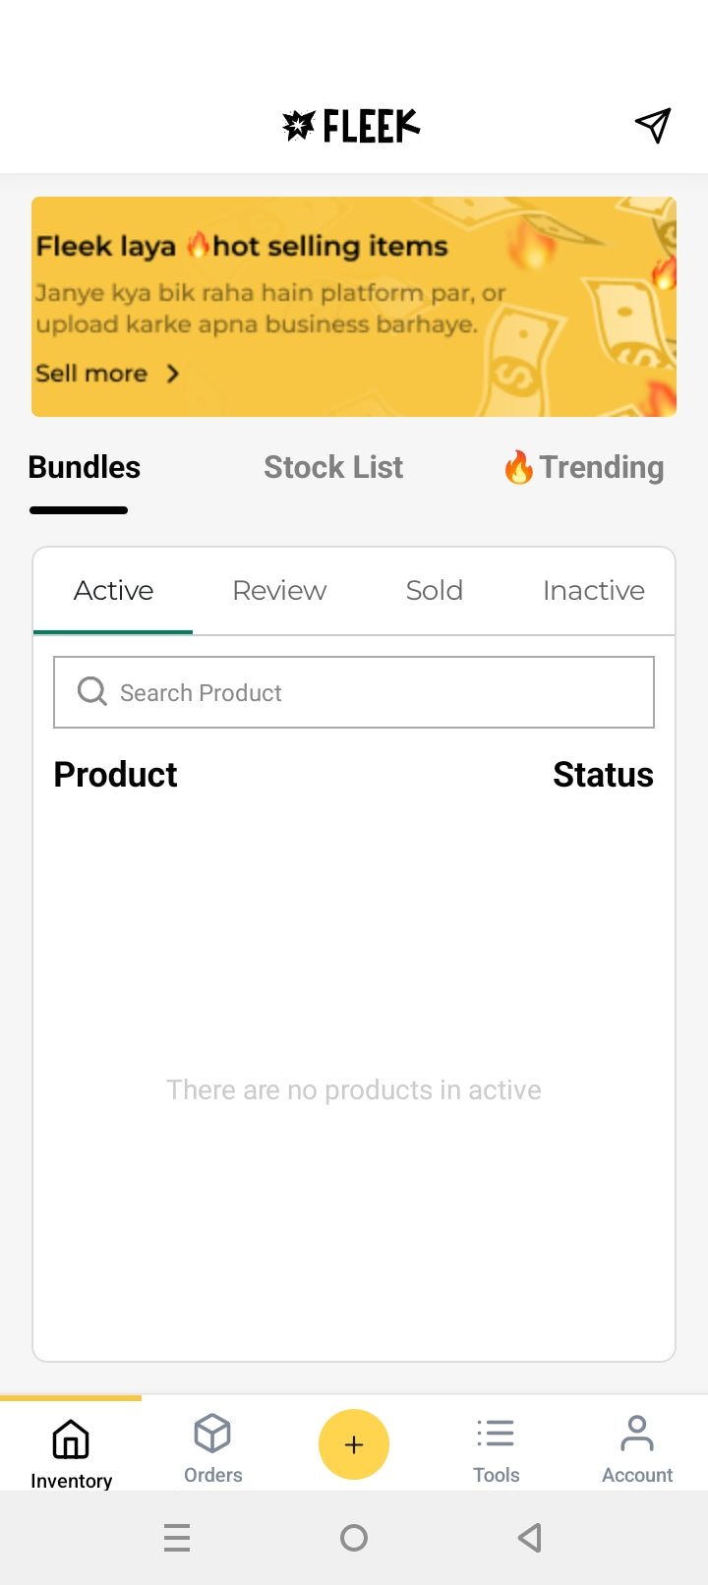The image size is (708, 1585).
Task: Open the Account profile icon
Action: tap(637, 1434)
